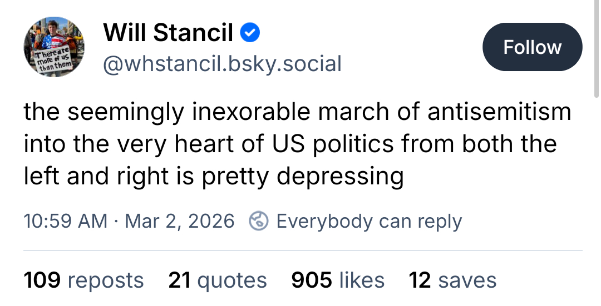Click the Everybody can reply label

[x=369, y=221]
